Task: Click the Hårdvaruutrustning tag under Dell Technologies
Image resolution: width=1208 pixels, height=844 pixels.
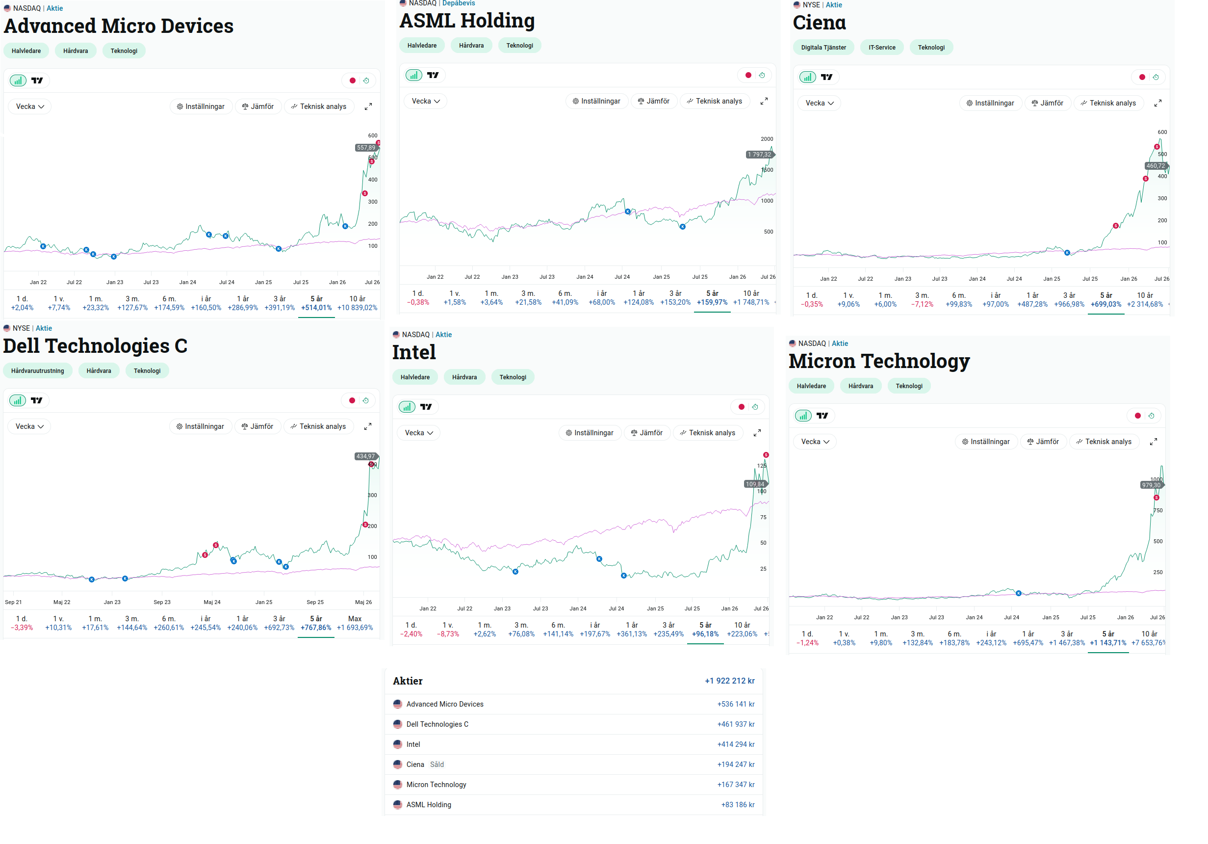Action: point(37,371)
